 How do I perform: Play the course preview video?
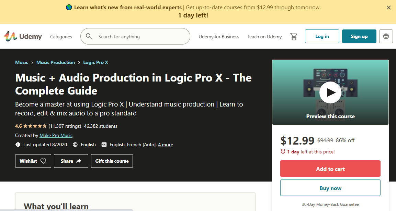tap(330, 92)
